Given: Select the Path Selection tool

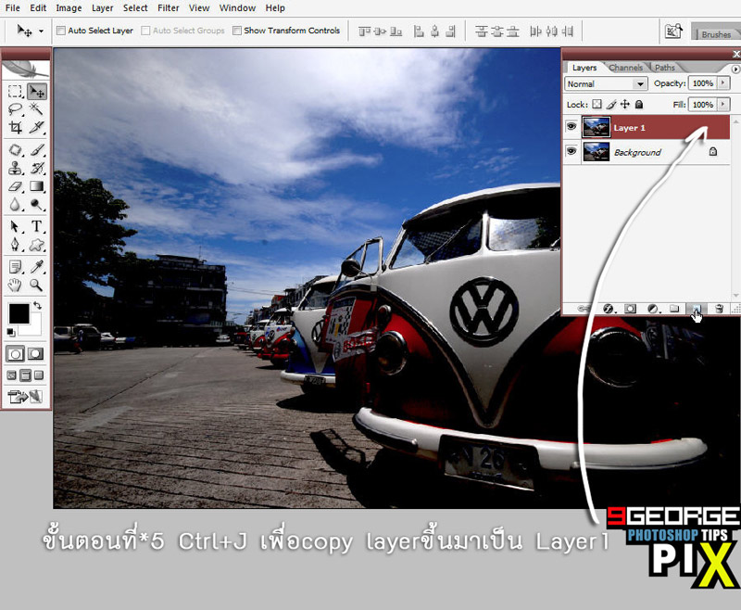Looking at the screenshot, I should [x=15, y=226].
